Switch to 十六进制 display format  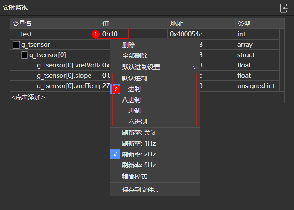(x=134, y=121)
